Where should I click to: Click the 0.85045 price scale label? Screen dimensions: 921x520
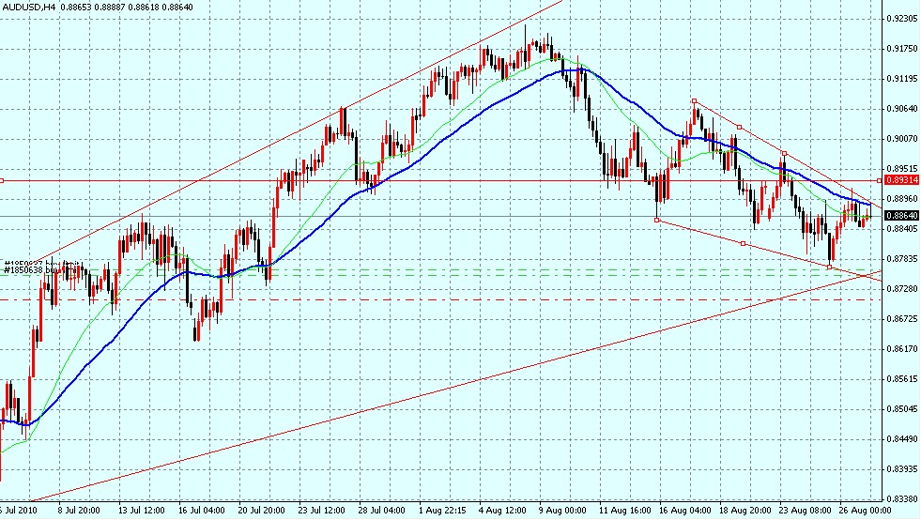901,409
